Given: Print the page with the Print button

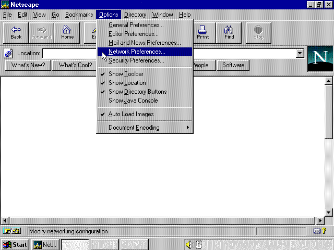Looking at the screenshot, I should click(x=203, y=33).
